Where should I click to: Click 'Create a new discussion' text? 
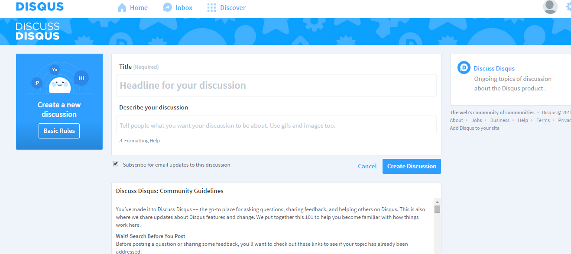[x=59, y=109]
